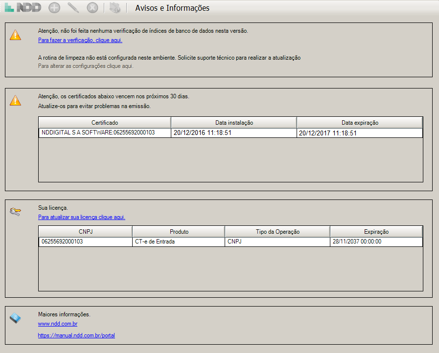
Task: Click the certificate expiry warning triangle icon
Action: [16, 101]
